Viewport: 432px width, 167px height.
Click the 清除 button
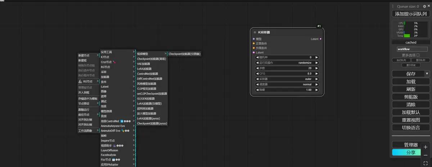tap(411, 104)
